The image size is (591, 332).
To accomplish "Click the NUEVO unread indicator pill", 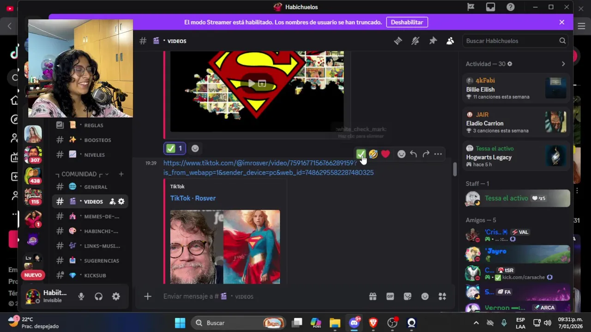I will point(33,275).
